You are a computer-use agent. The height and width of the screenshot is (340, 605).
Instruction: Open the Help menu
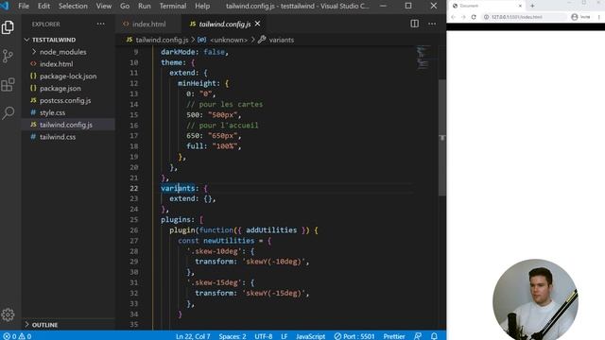point(202,6)
